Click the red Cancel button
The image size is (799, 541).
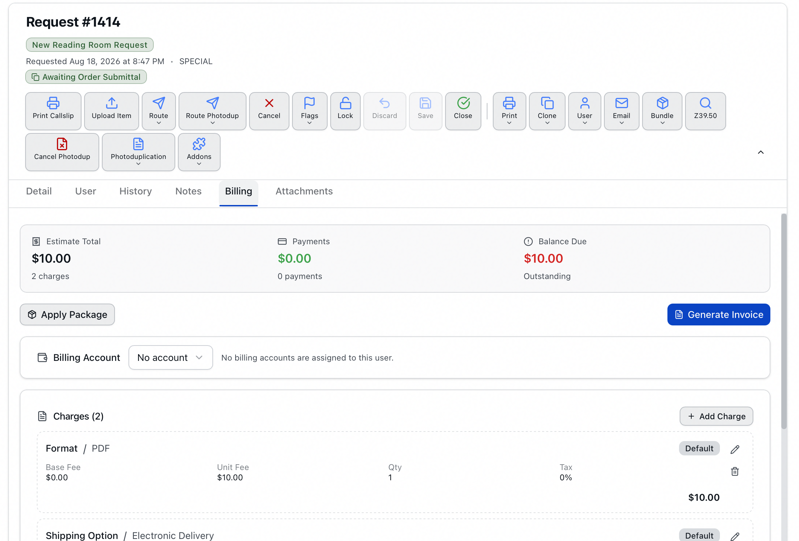(269, 111)
